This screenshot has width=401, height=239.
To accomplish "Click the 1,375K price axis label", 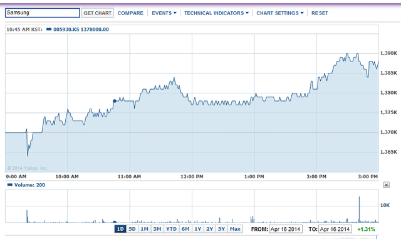I will (x=388, y=112).
